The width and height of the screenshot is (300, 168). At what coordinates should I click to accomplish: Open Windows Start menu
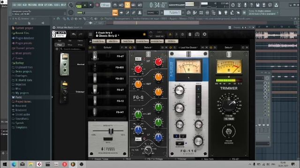click(x=5, y=164)
